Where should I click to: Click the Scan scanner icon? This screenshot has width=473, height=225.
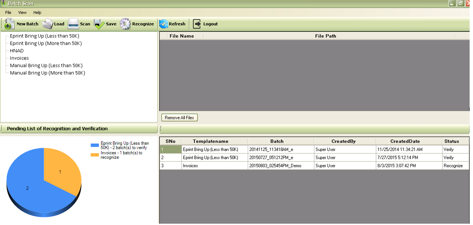(x=73, y=24)
